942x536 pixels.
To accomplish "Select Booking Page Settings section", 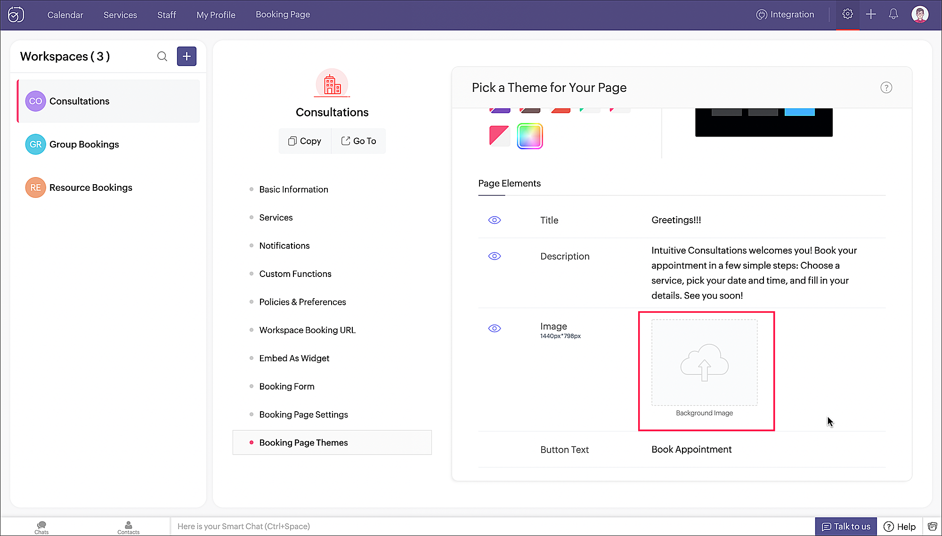I will coord(303,414).
